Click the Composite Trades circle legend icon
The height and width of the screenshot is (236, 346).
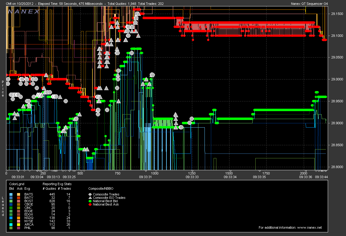pyautogui.click(x=90, y=194)
